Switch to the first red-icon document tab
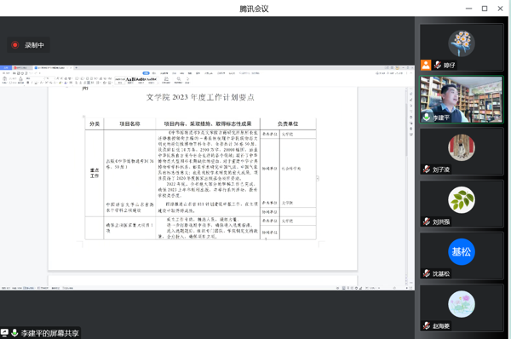This screenshot has width=511, height=339. click(21, 68)
